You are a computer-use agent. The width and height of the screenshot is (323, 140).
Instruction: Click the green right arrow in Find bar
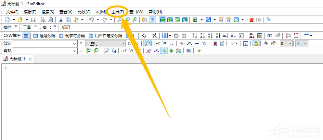click(199, 51)
